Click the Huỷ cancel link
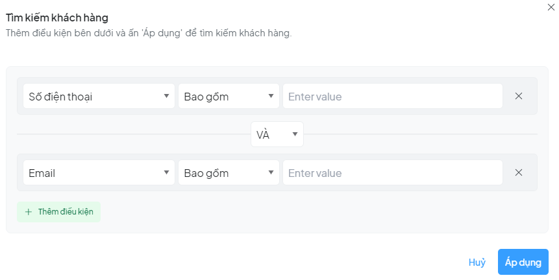Image resolution: width=559 pixels, height=280 pixels. click(477, 262)
